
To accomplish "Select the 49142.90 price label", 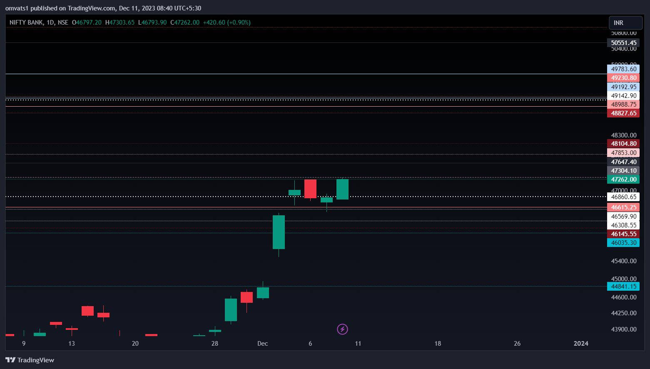I will [623, 96].
